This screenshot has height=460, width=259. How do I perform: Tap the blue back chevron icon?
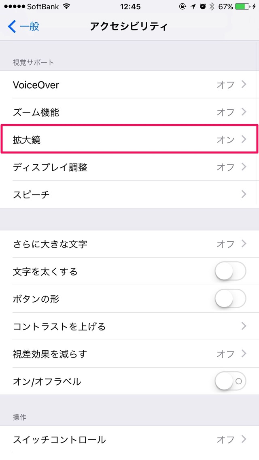click(x=12, y=26)
